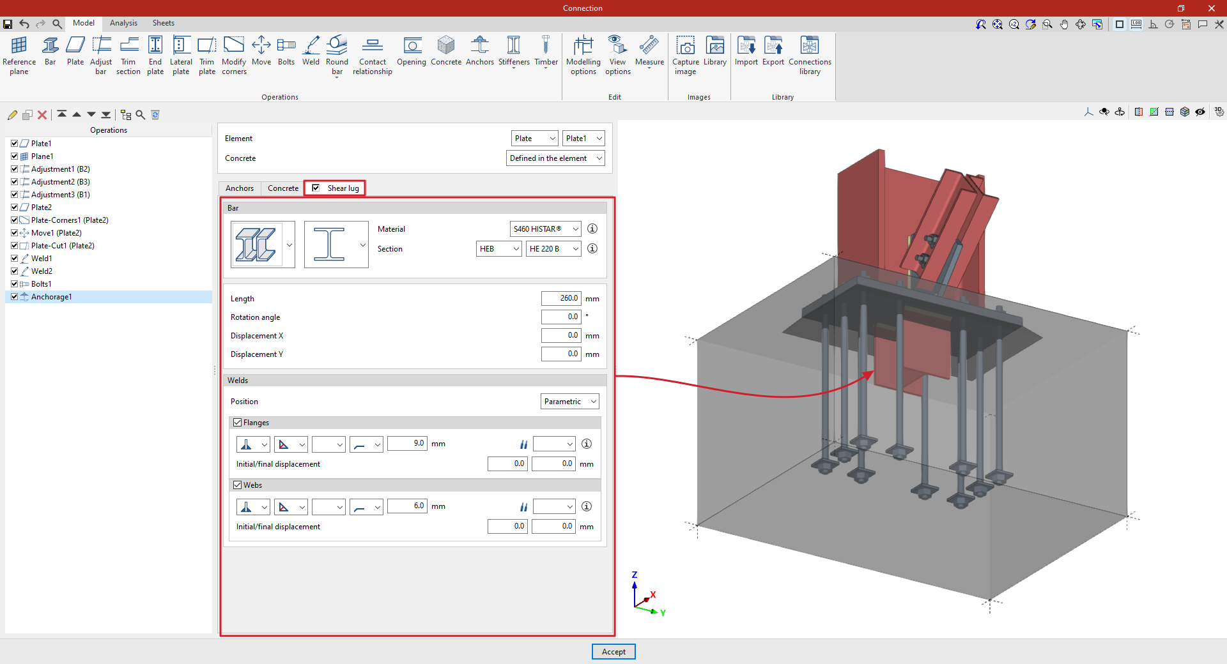The image size is (1227, 664).
Task: Delete operation with the red X icon
Action: click(x=42, y=115)
